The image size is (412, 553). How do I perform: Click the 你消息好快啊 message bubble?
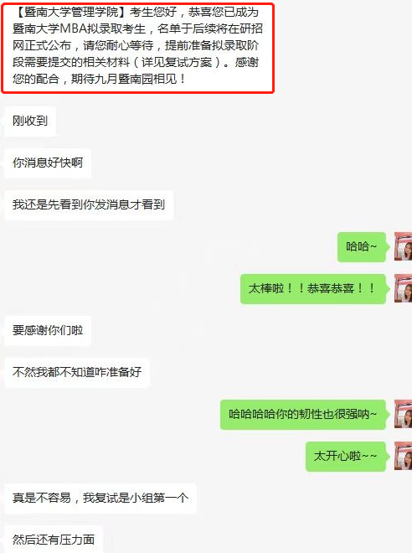(48, 163)
